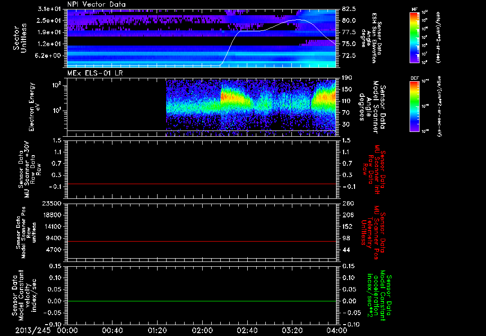Click the '72.5' Sun elevation axis value
Image resolution: width=486 pixels, height=336 pixels.
(349, 56)
